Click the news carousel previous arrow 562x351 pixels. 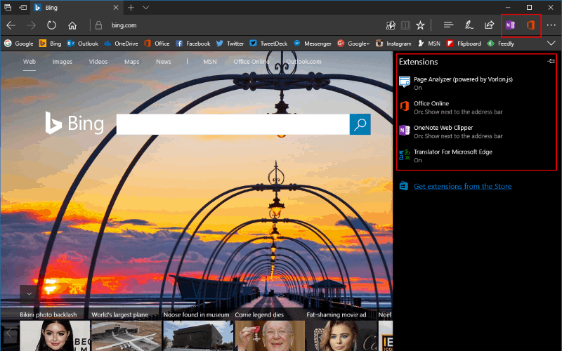9,334
